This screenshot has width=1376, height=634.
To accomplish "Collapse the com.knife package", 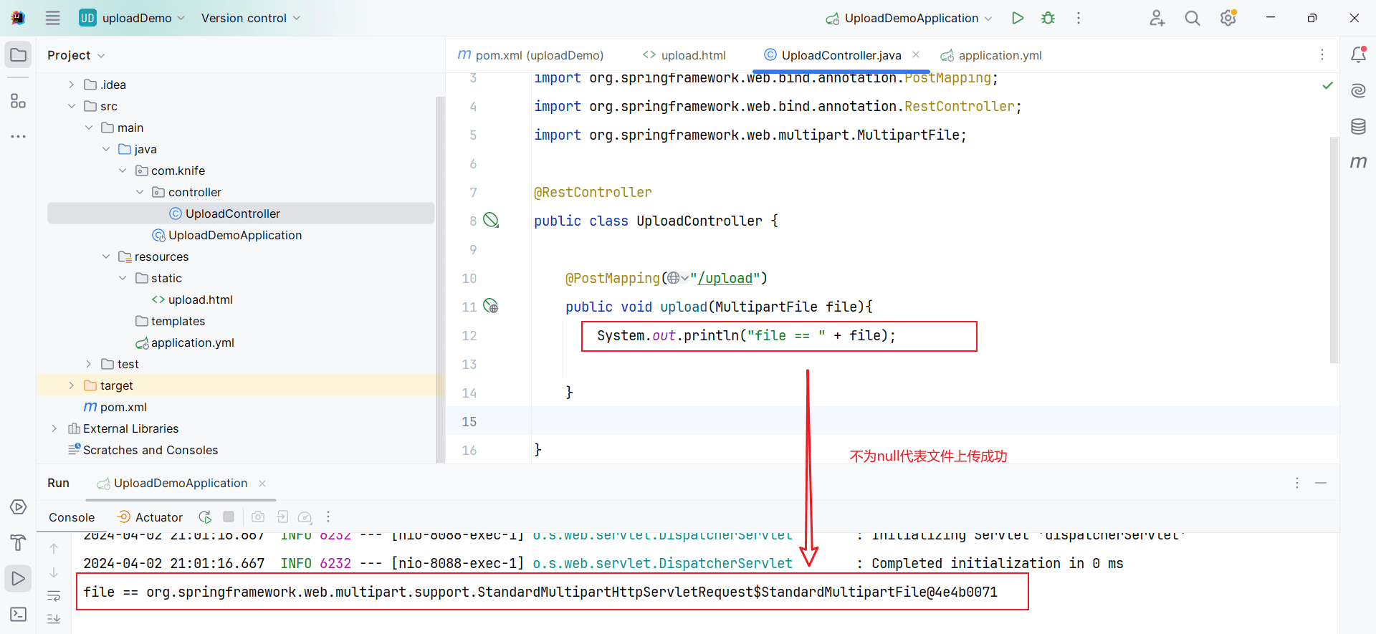I will tap(123, 170).
